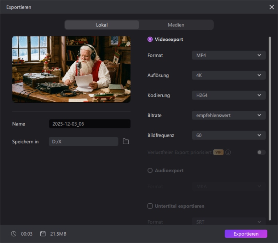Click the clock duration icon
Screen dimensions: 278x243
pyautogui.click(x=14, y=234)
